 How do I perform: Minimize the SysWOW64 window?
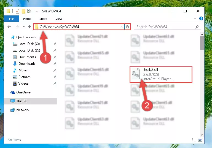point(173,11)
